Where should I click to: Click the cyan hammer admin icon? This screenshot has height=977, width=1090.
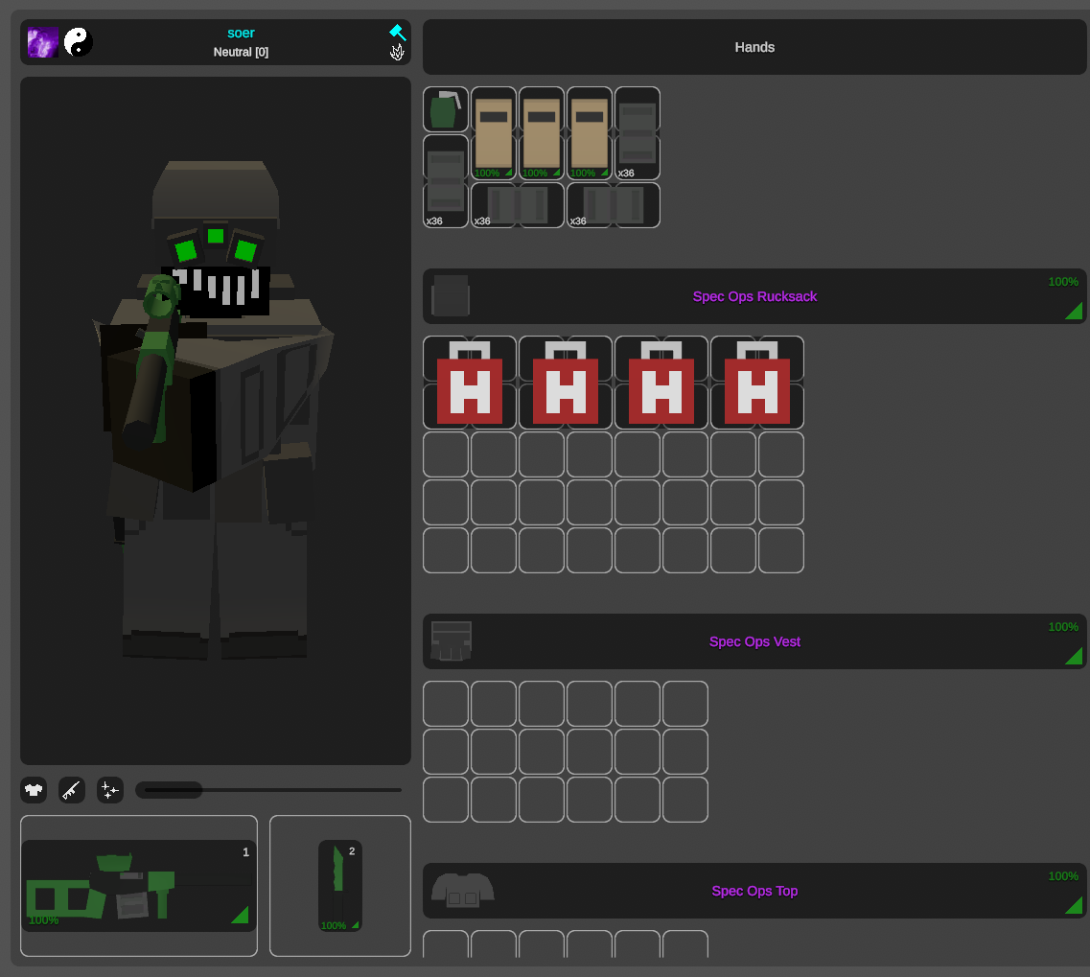[x=398, y=32]
